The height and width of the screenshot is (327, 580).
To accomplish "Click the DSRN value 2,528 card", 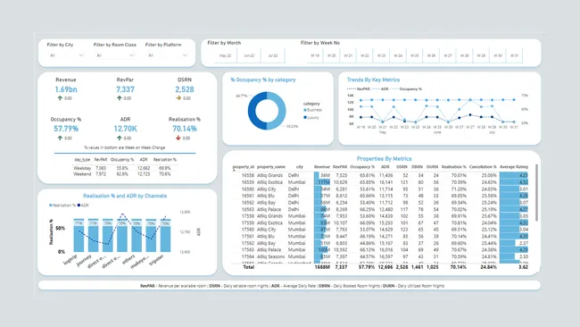I will coord(185,89).
